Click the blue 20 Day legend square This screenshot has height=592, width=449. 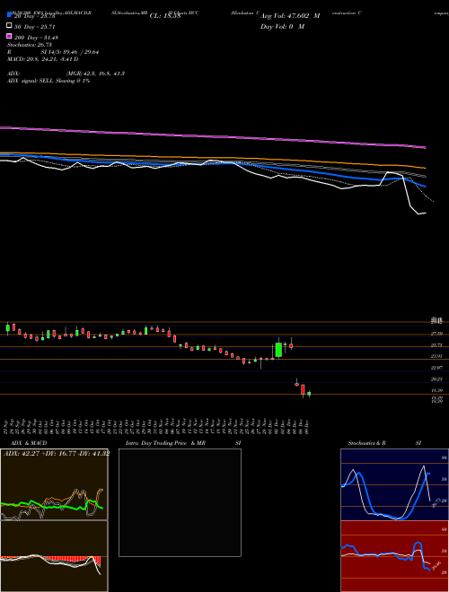pos(10,15)
